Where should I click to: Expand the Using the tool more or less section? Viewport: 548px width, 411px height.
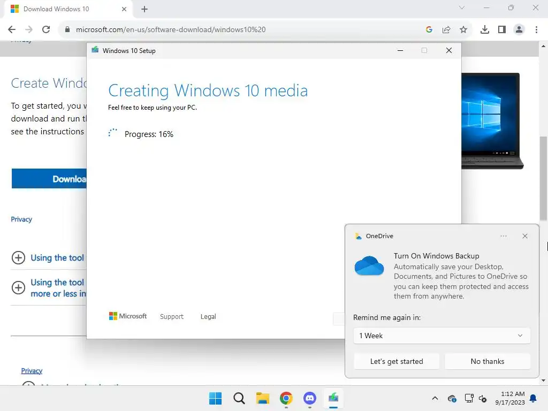click(x=49, y=288)
